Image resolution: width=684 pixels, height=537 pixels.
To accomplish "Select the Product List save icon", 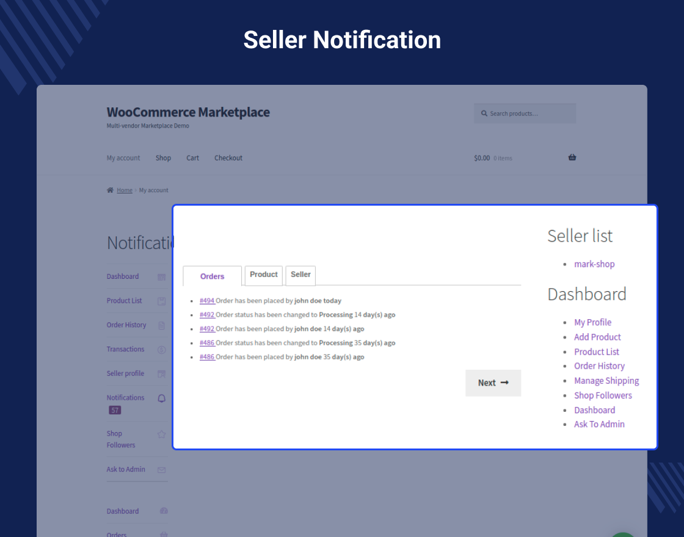I will point(161,300).
